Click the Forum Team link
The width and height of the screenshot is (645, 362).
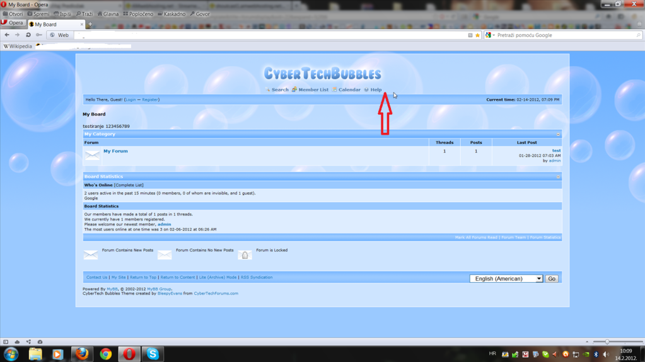(513, 237)
